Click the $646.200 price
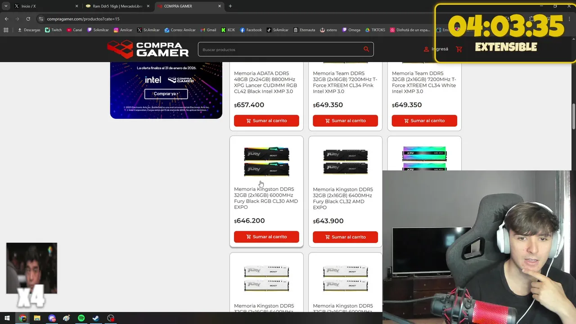Screen dimensions: 576x324 [x=249, y=221]
